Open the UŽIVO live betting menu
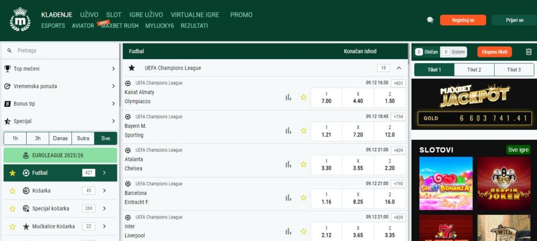537x241 pixels. point(89,15)
